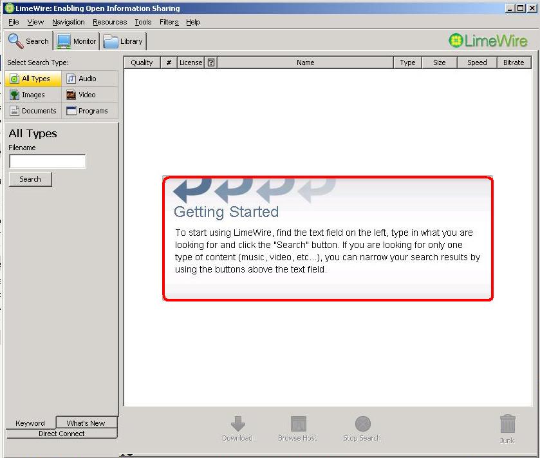Switch to the Keyword tab
Image resolution: width=540 pixels, height=458 pixels.
(x=30, y=423)
